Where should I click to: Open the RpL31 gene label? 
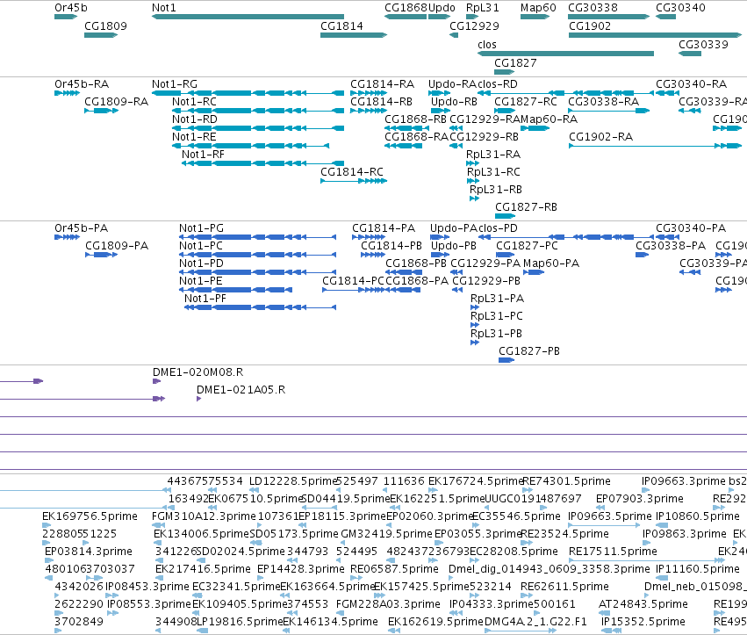coord(483,8)
